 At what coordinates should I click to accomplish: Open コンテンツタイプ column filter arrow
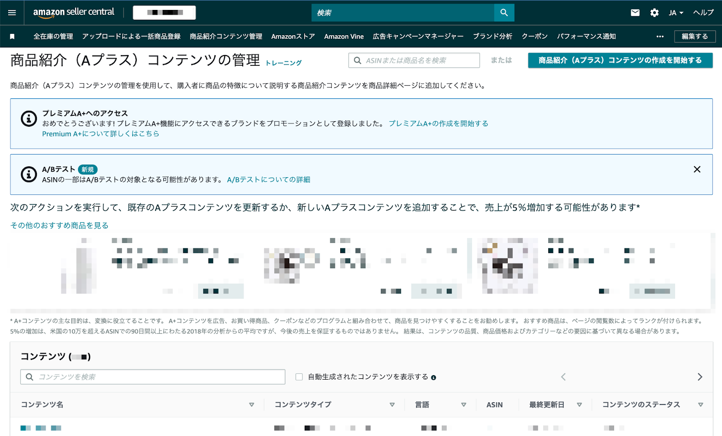coord(392,405)
